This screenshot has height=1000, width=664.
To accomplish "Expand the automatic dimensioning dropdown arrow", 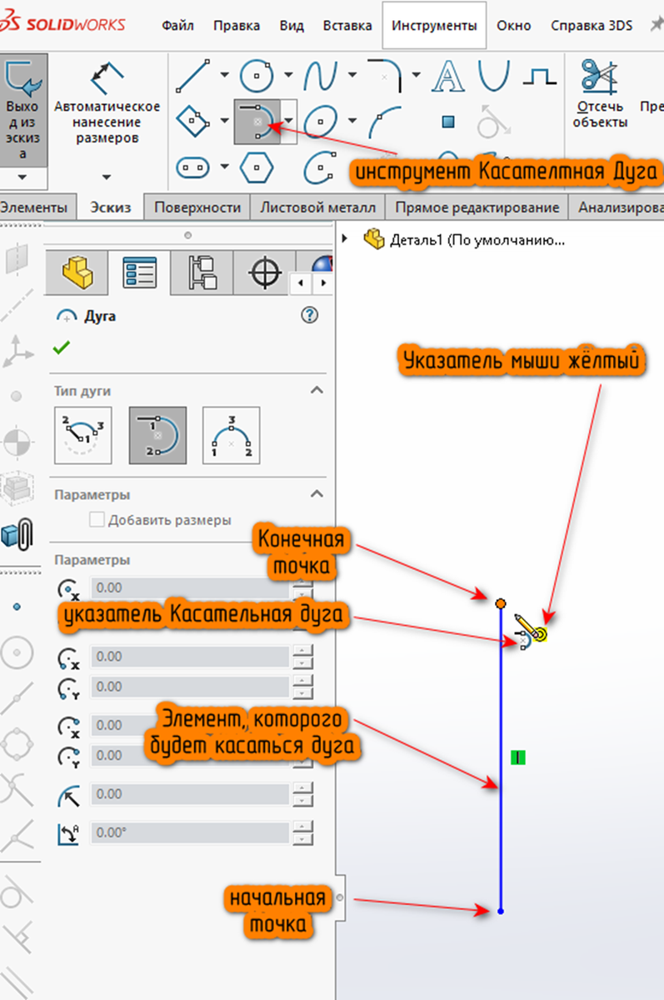I will pos(107,177).
